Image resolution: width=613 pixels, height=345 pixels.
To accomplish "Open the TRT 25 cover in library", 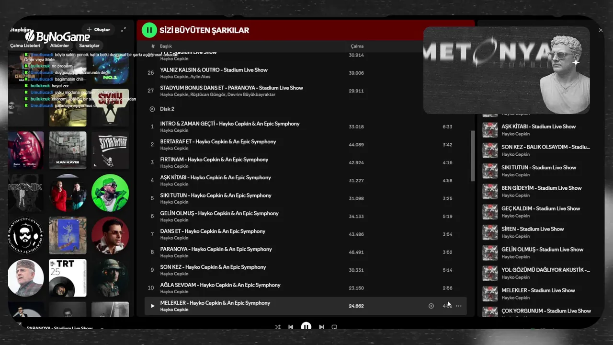I will [68, 278].
